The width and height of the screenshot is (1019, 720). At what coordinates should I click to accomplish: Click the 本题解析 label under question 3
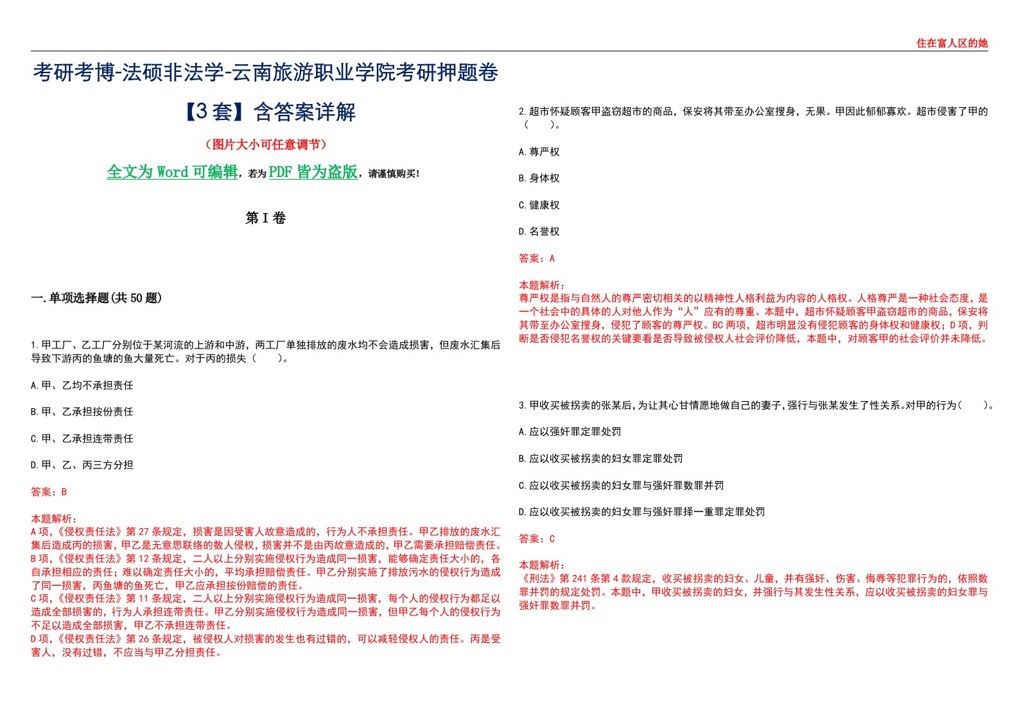541,565
